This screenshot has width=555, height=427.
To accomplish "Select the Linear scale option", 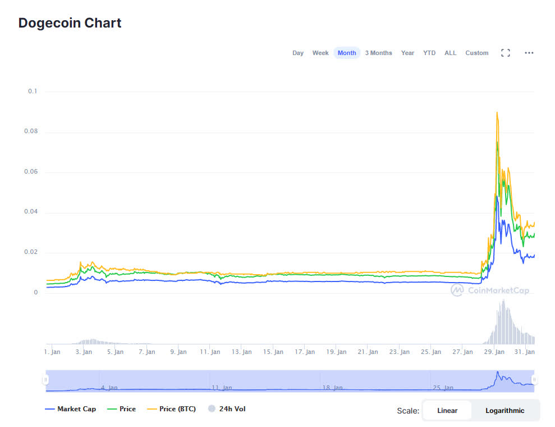I will pos(447,411).
